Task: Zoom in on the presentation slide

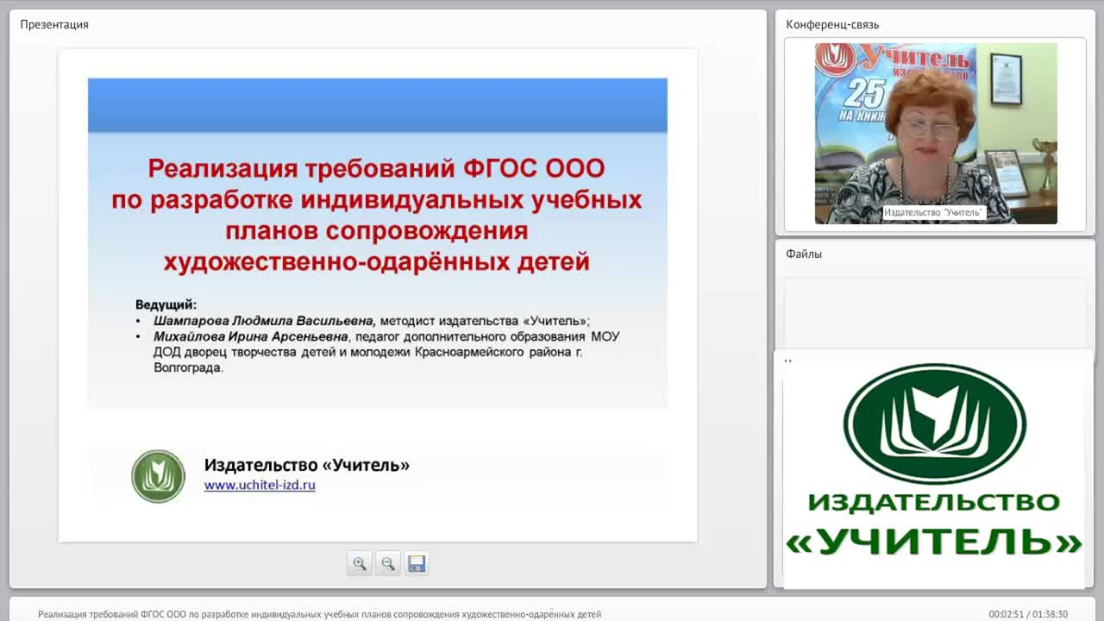Action: pyautogui.click(x=360, y=563)
